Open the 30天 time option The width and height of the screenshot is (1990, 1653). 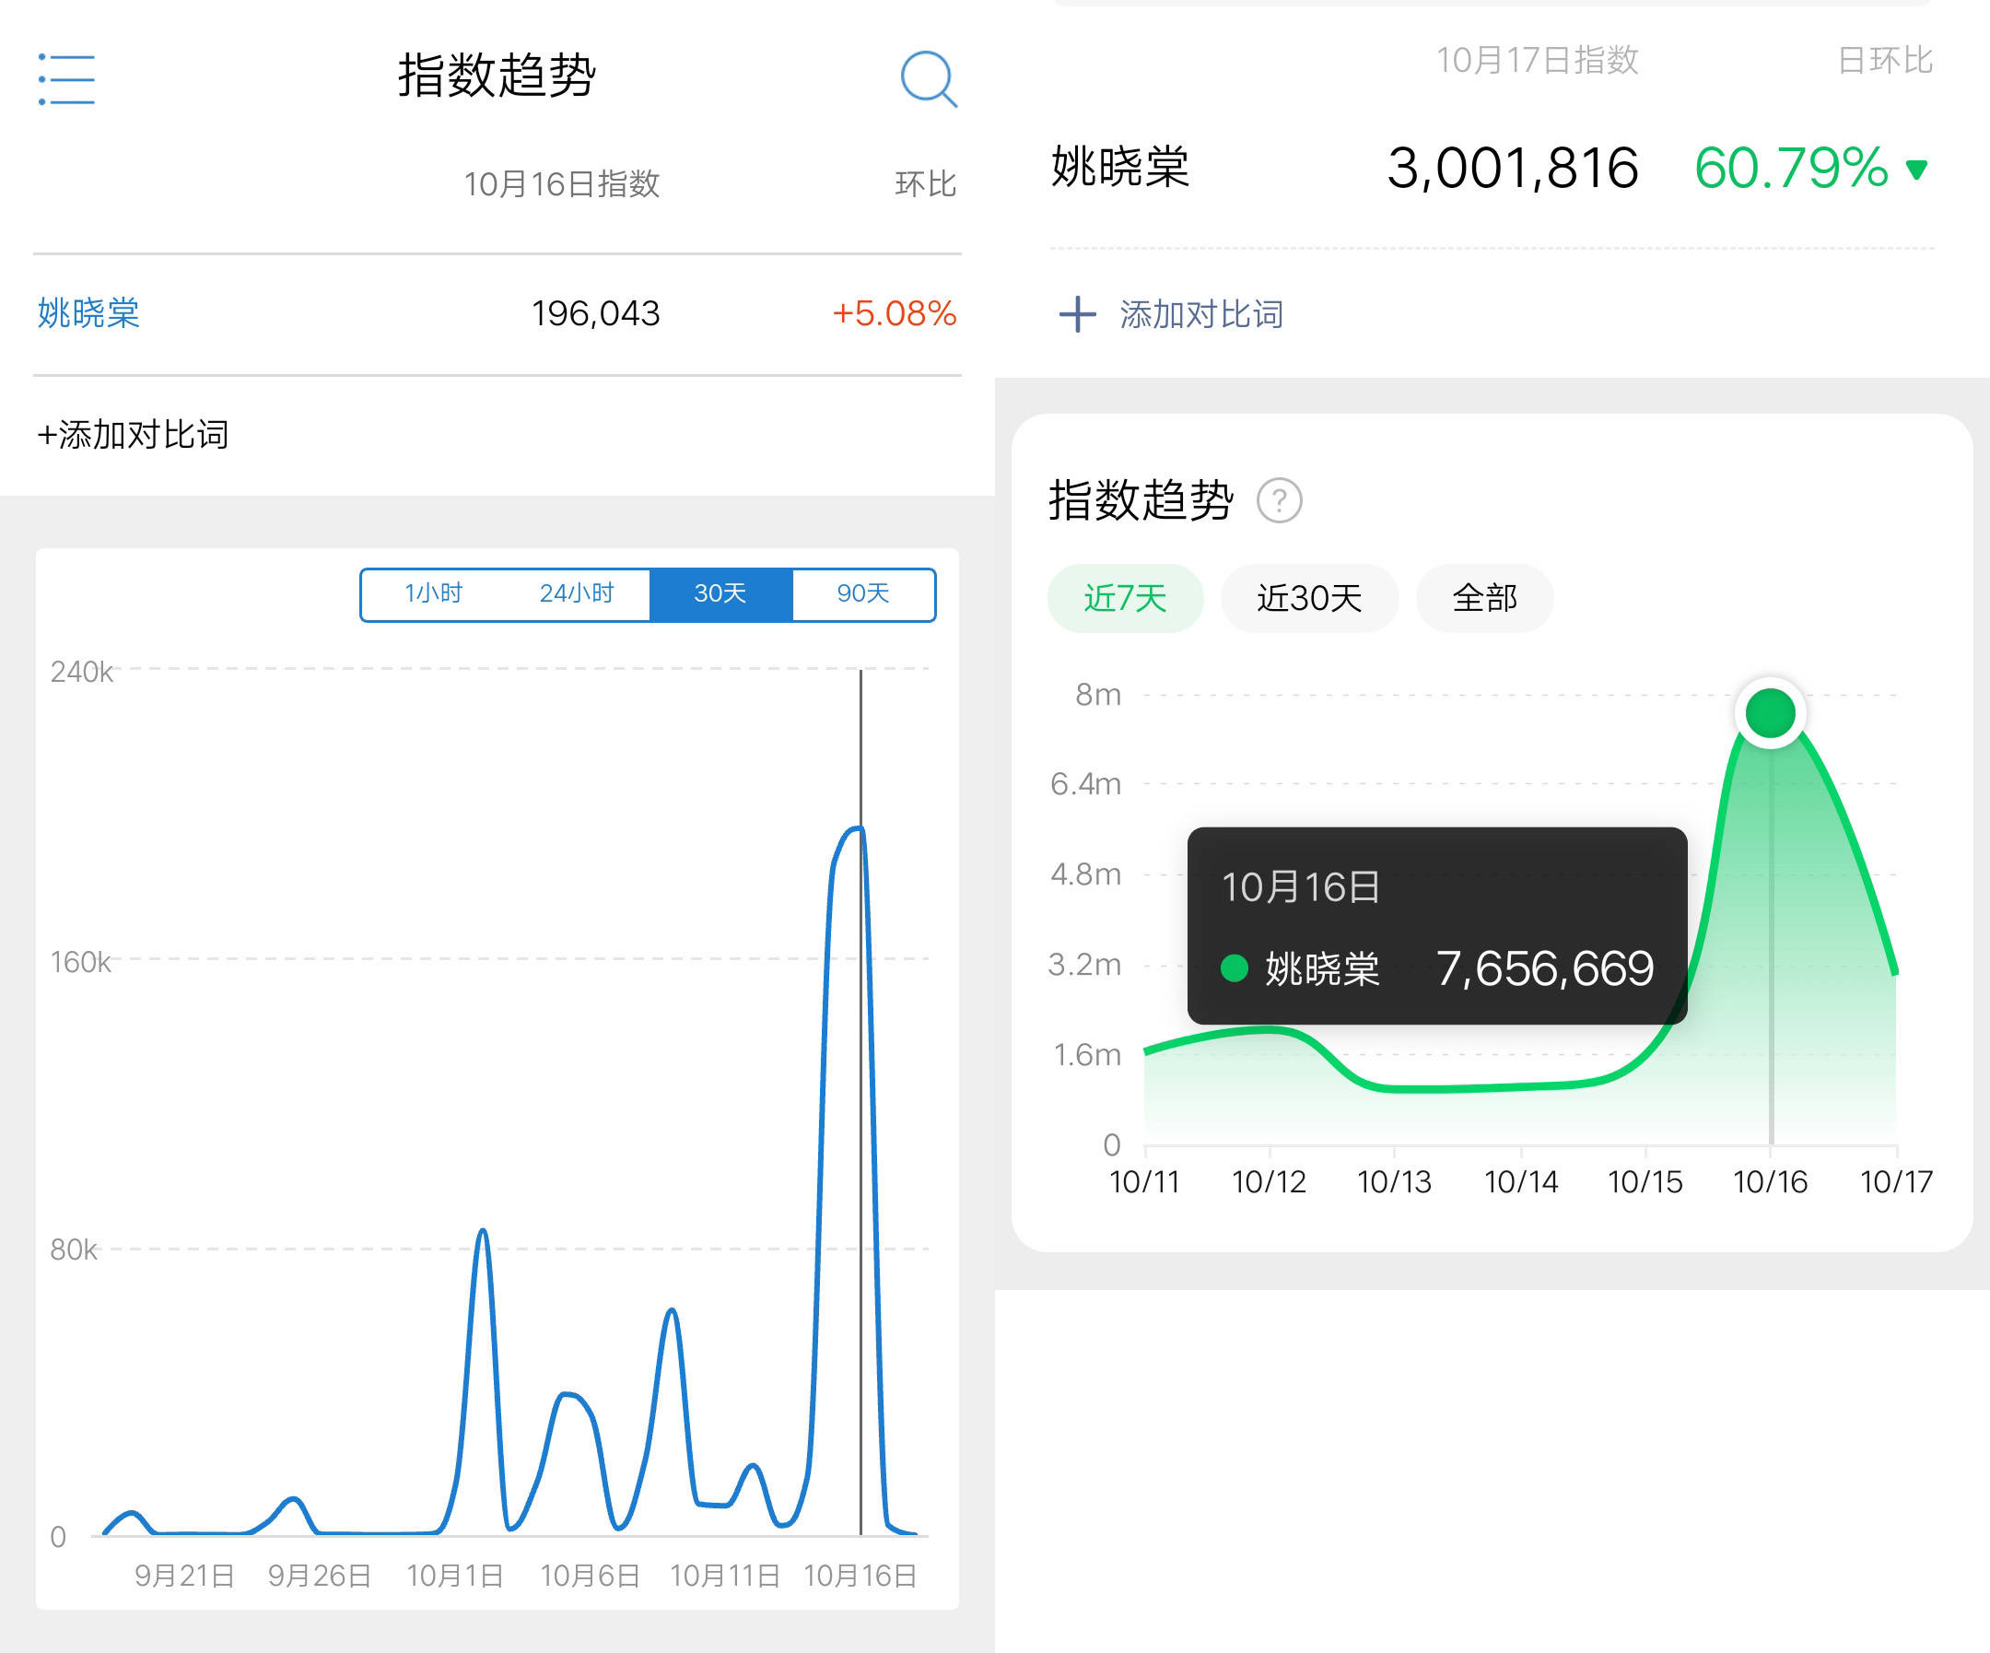pyautogui.click(x=720, y=593)
